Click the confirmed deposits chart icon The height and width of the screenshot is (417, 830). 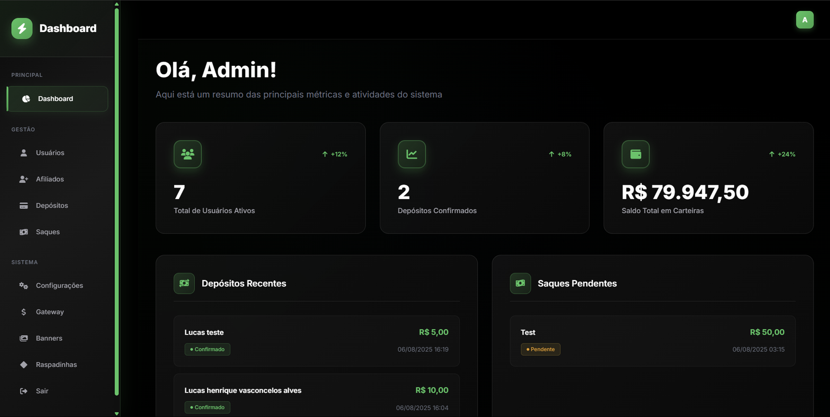(x=411, y=154)
